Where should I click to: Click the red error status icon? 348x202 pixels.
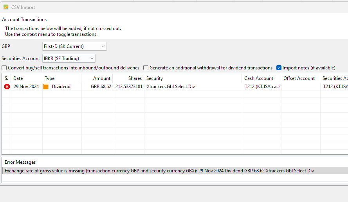(x=7, y=87)
